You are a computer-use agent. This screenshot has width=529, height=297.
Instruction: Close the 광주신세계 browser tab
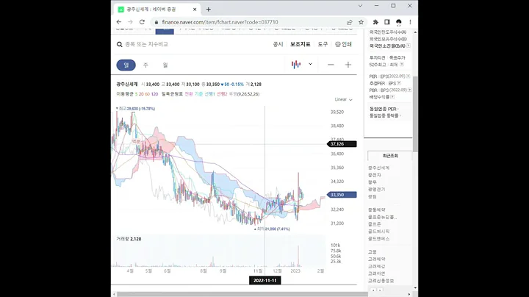pos(195,10)
